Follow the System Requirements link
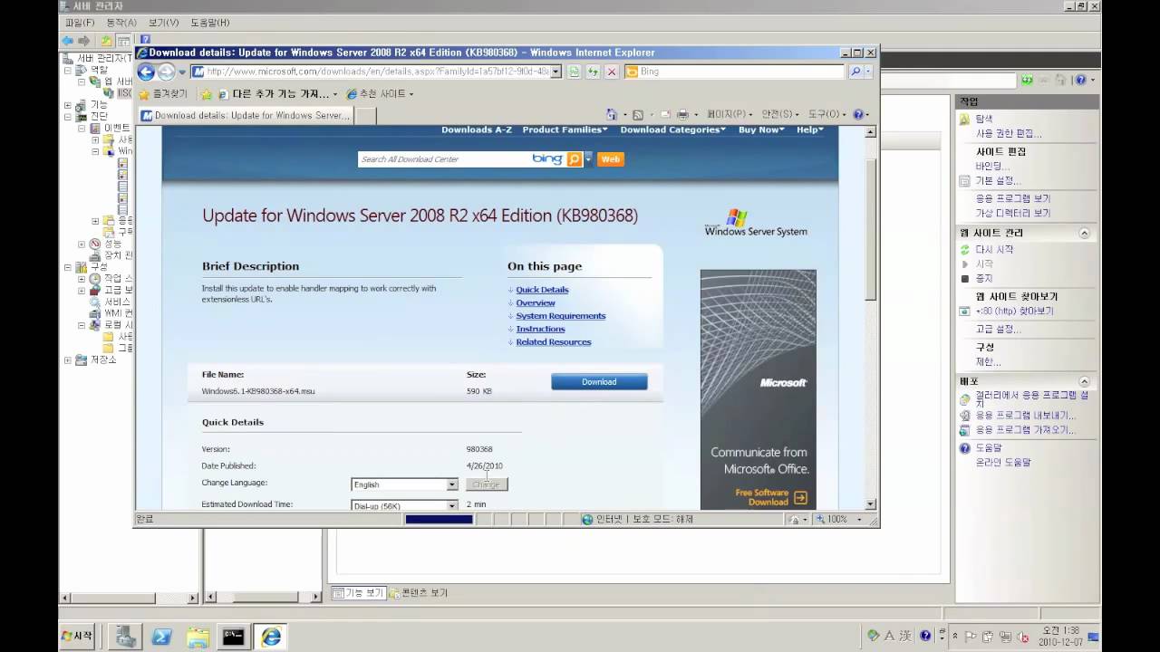The image size is (1160, 652). coord(561,316)
